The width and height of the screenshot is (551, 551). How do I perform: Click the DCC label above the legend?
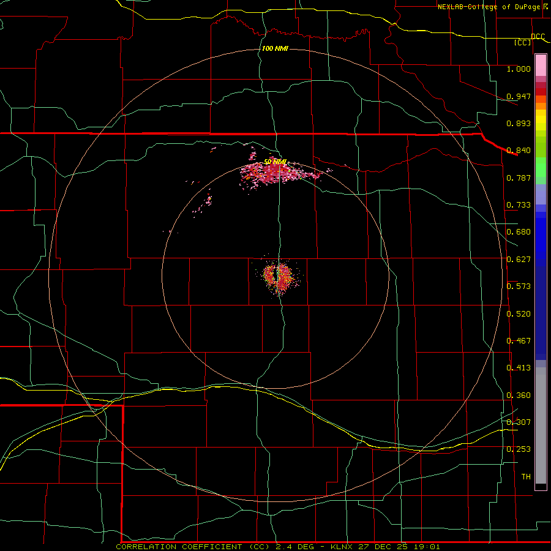(x=538, y=36)
